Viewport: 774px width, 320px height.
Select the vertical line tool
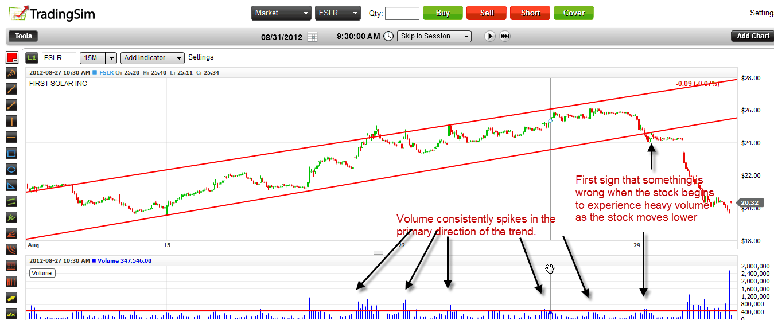[x=11, y=121]
